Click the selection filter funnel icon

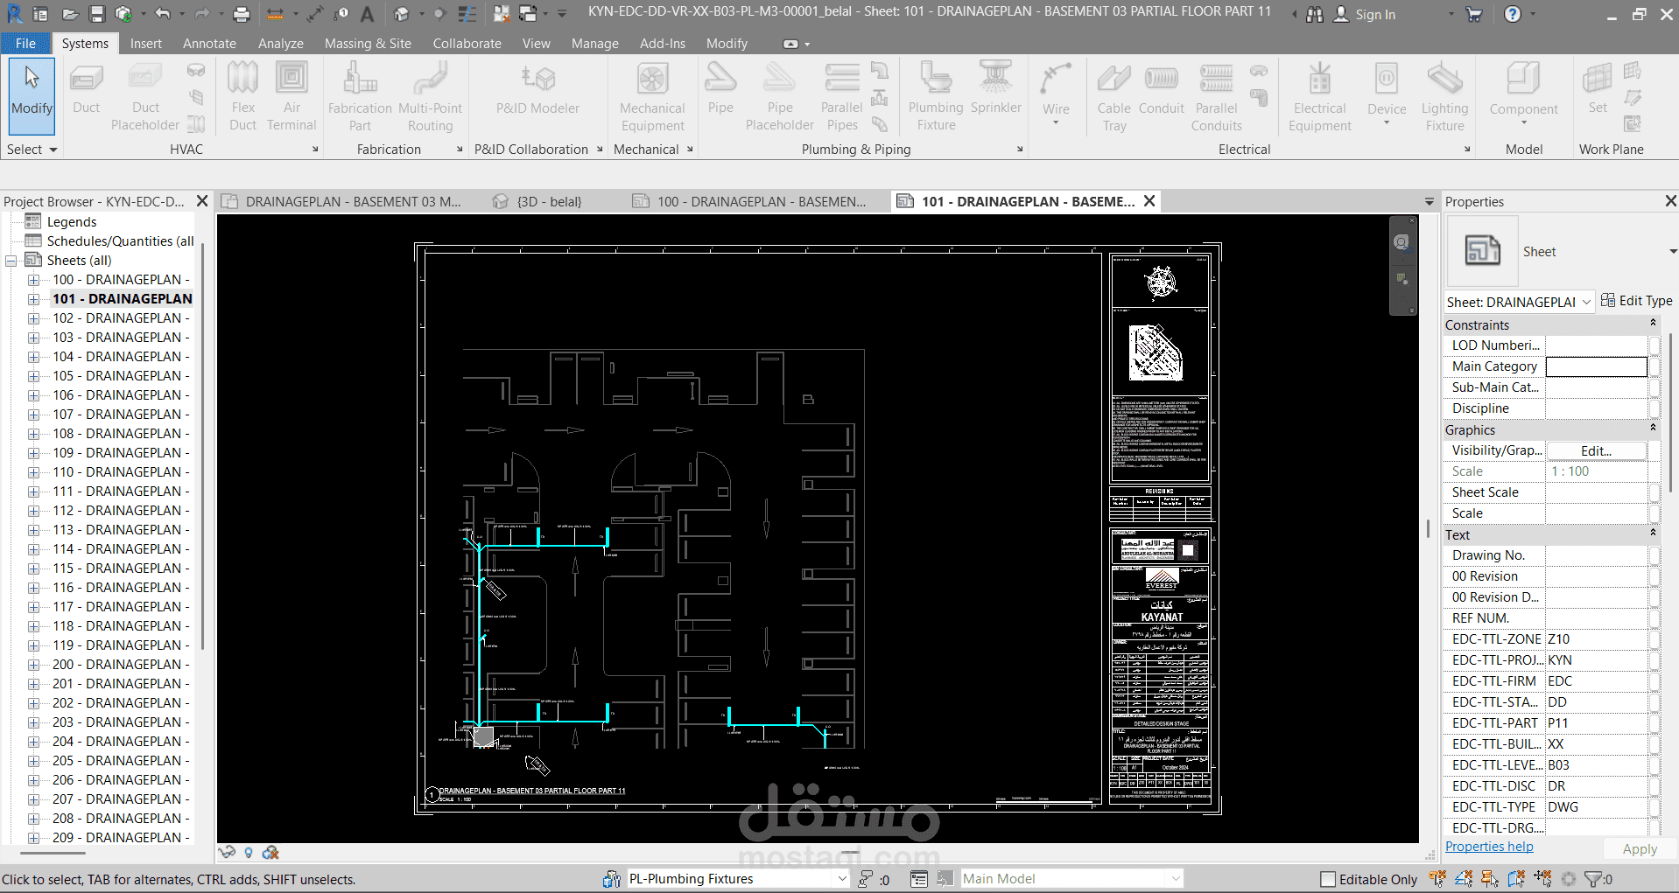(1593, 879)
